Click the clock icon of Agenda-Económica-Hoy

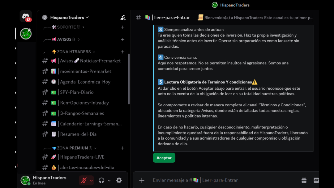[x=54, y=82]
